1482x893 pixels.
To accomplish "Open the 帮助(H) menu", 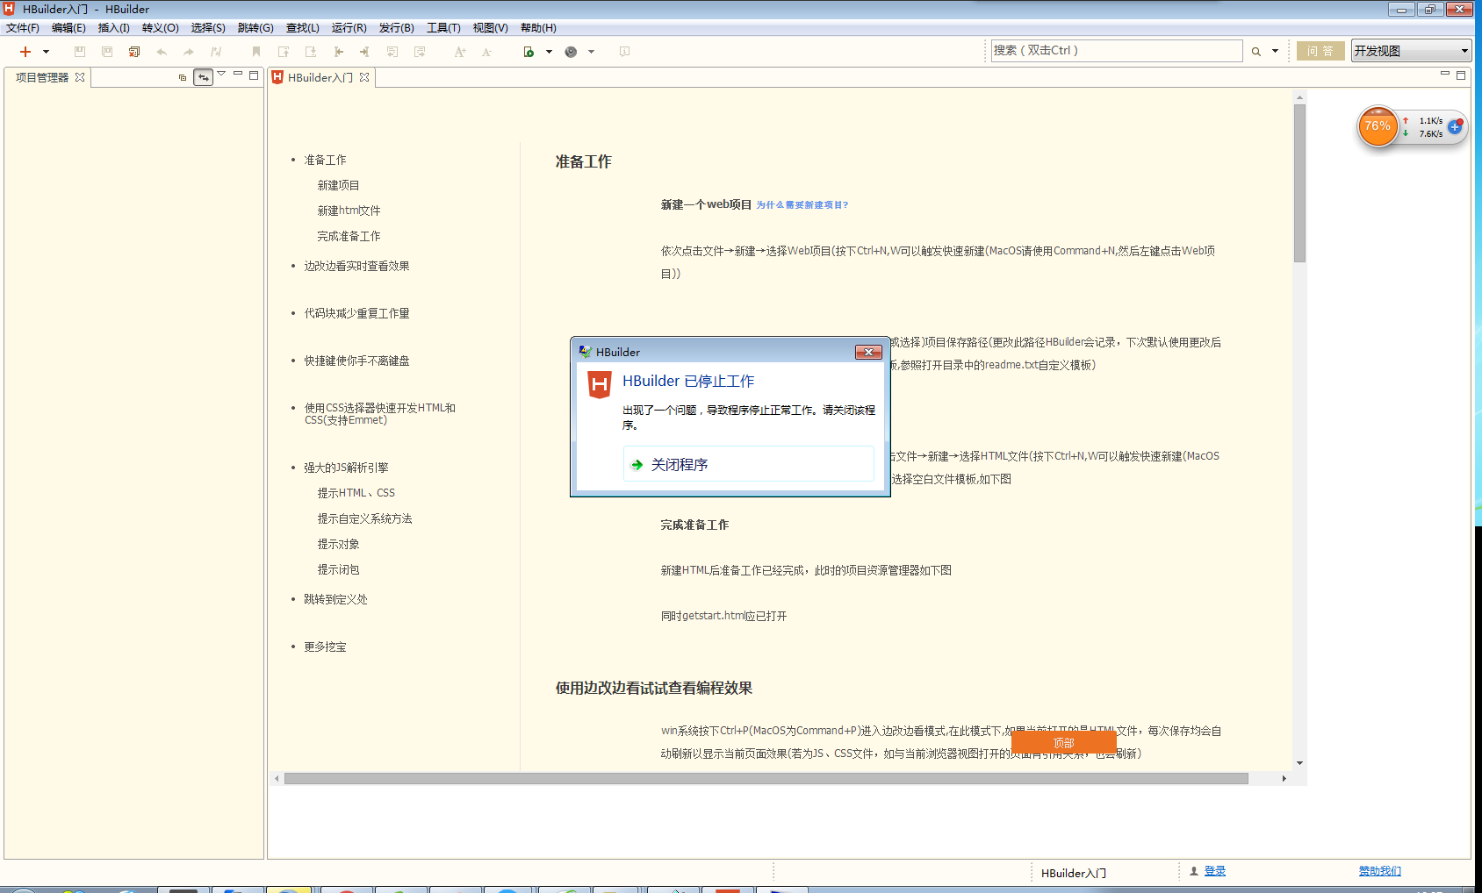I will click(538, 28).
